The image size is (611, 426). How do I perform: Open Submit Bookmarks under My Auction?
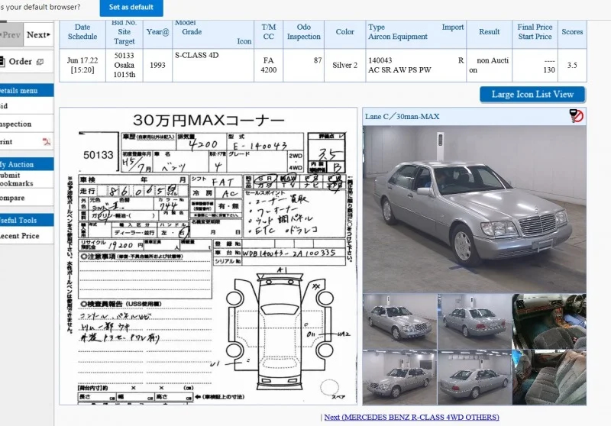click(x=15, y=179)
